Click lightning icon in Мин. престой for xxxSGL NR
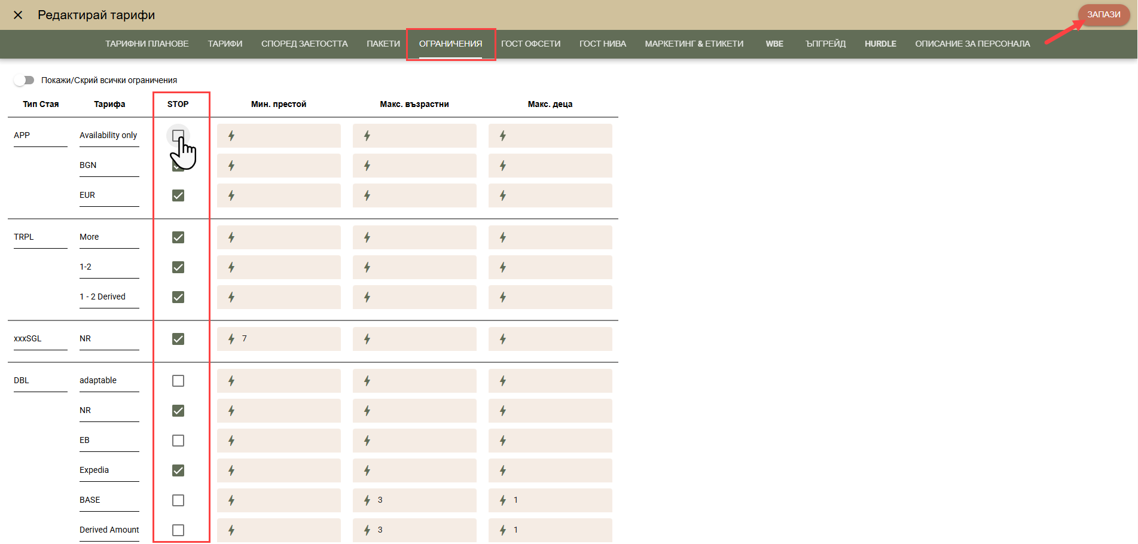Viewport: 1138px width, 544px height. click(231, 339)
